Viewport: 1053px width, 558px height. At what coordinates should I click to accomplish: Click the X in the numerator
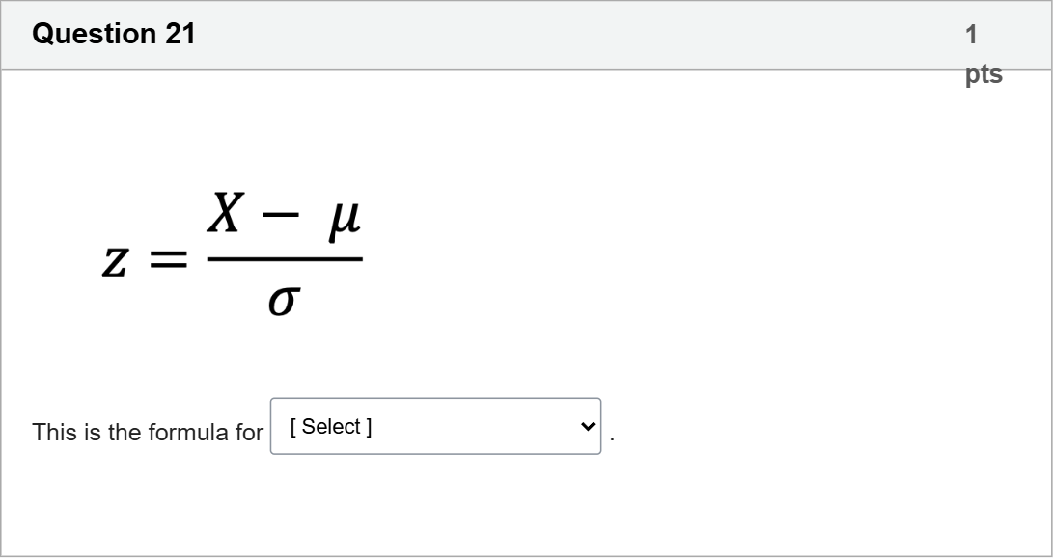click(x=224, y=213)
